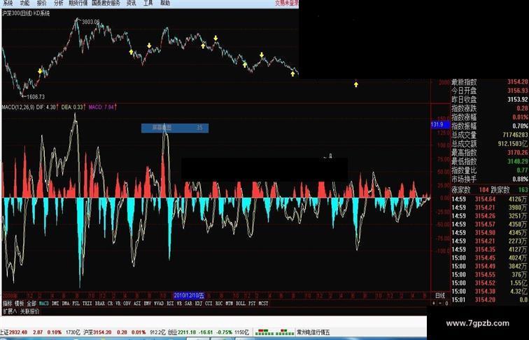
Task: Click the 2010/12/10五 date cursor label
Action: [189, 295]
